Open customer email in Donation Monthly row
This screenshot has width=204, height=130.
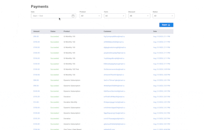click(114, 102)
